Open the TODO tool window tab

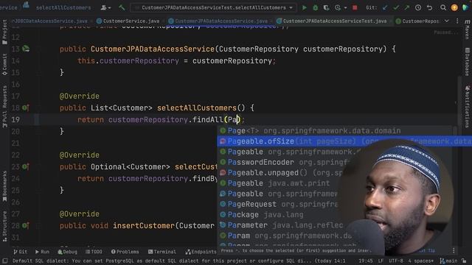[x=94, y=252]
